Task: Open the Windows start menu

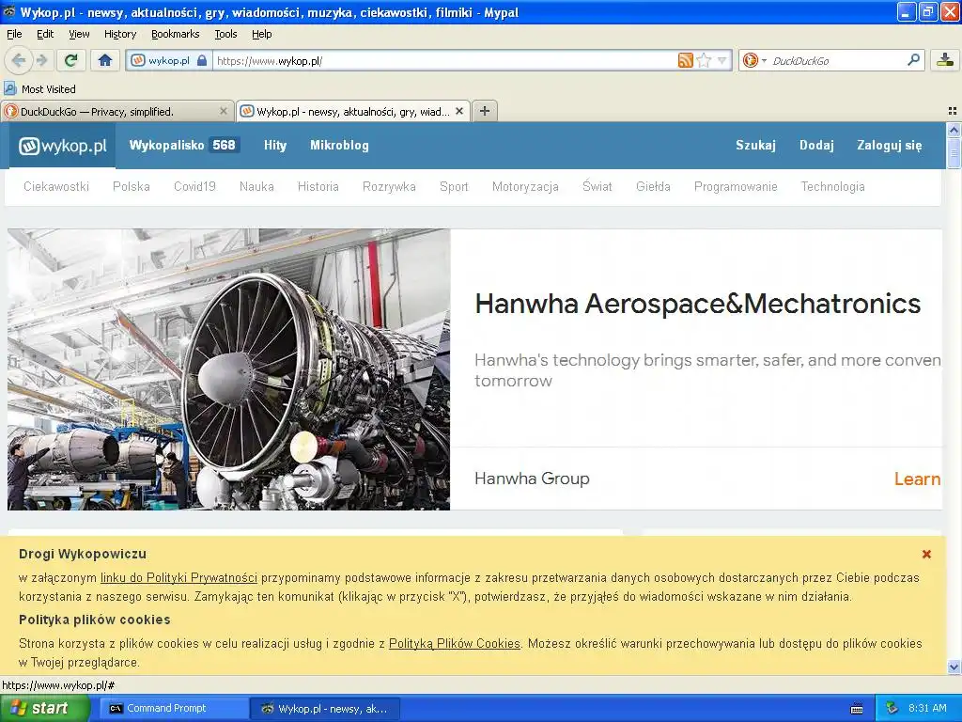Action: point(45,708)
